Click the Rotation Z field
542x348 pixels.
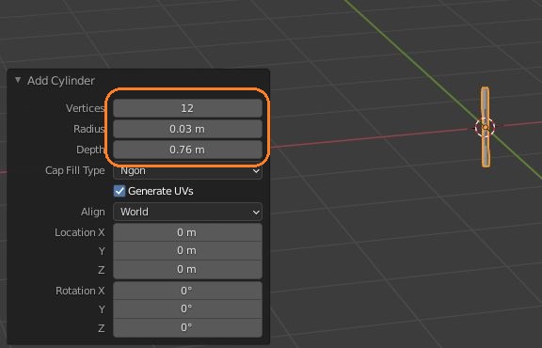(187, 327)
